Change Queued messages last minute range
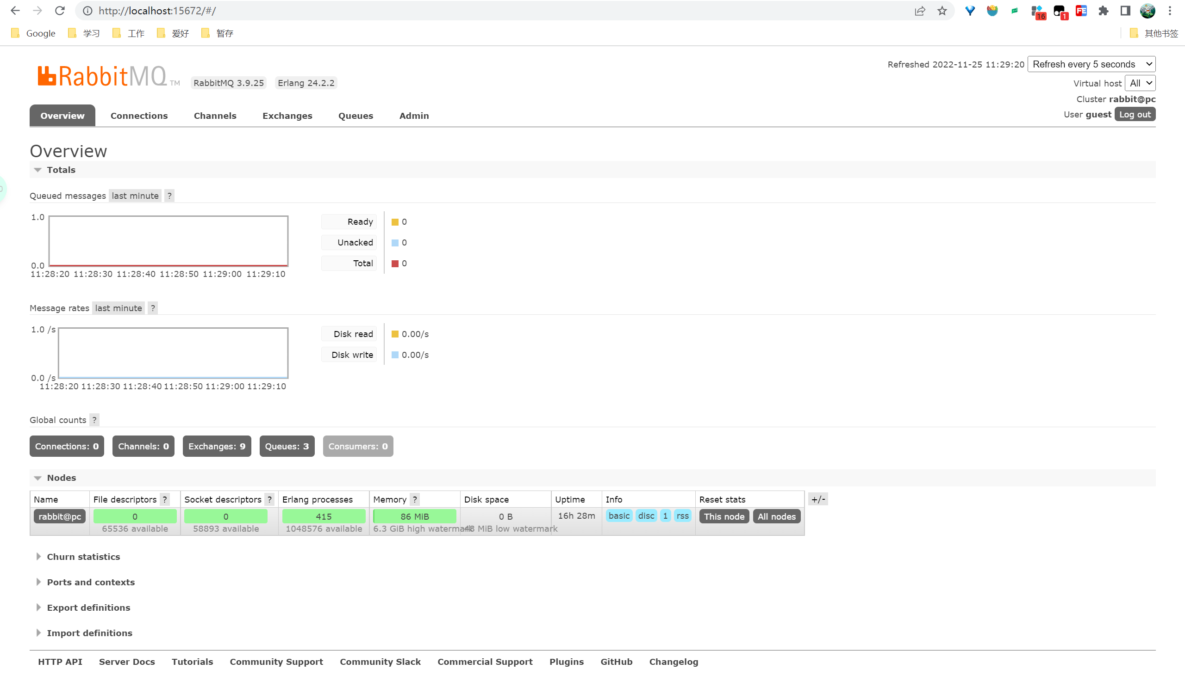 pos(135,196)
